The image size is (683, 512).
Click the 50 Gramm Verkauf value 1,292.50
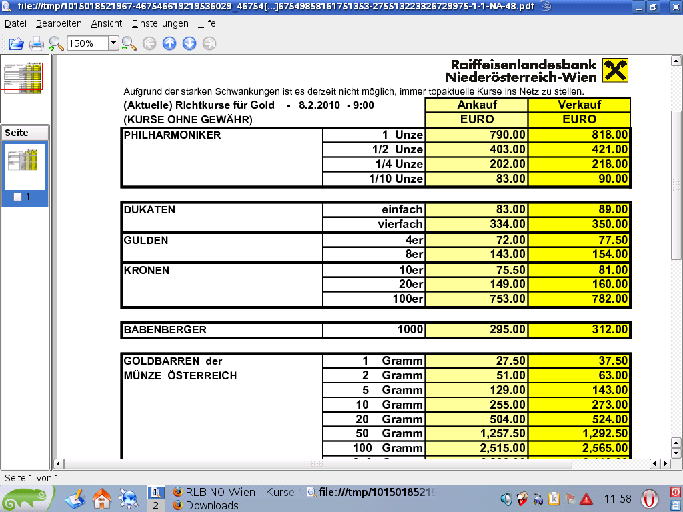(605, 433)
